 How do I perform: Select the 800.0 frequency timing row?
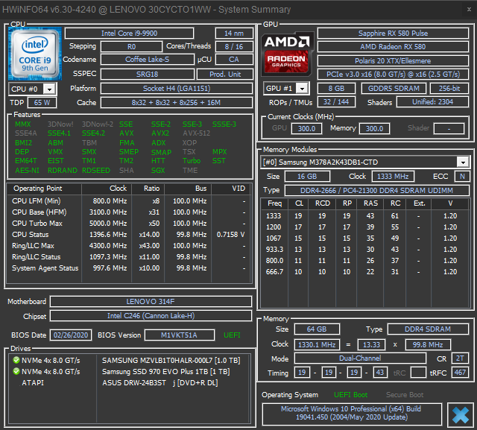(x=364, y=261)
